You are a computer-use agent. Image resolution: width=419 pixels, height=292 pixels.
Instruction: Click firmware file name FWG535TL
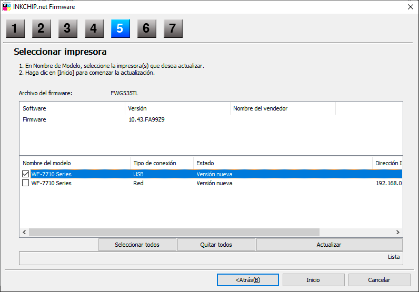pyautogui.click(x=124, y=93)
